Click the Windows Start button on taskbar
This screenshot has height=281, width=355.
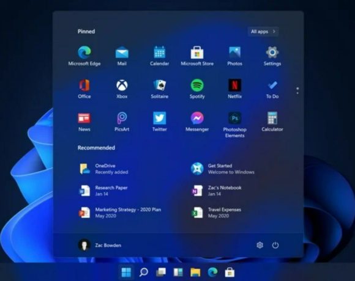tap(126, 272)
